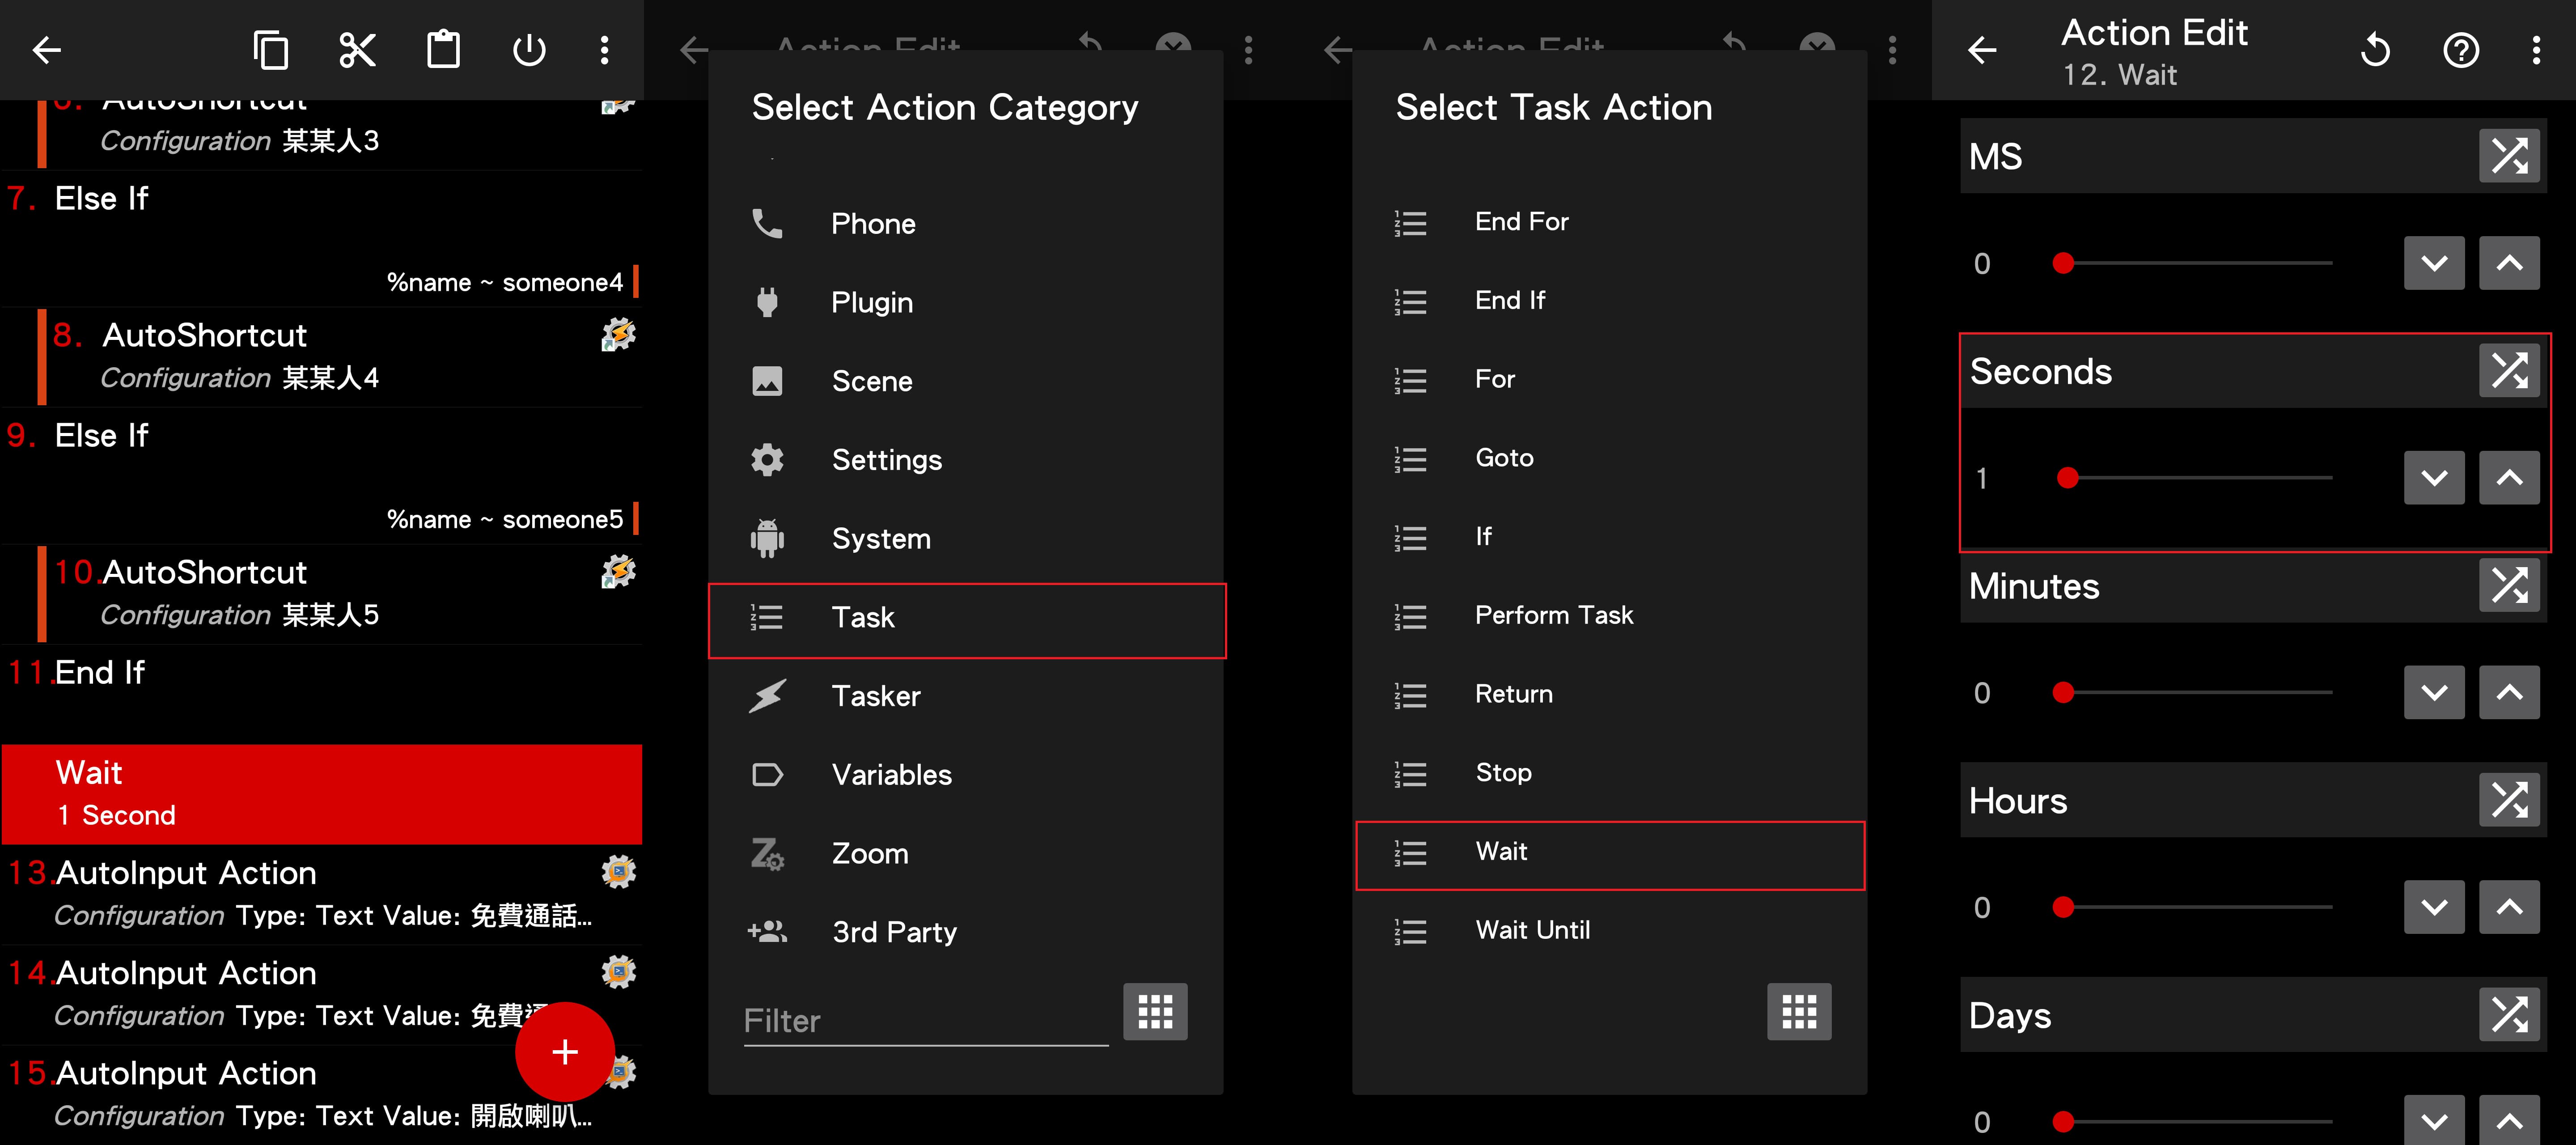
Task: Open the help question mark icon
Action: tap(2461, 50)
